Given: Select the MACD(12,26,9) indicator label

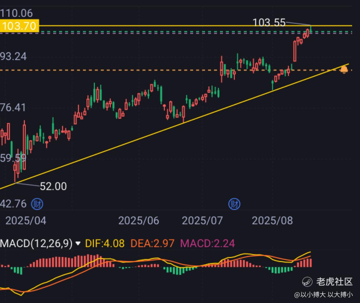Looking at the screenshot, I should (x=36, y=243).
